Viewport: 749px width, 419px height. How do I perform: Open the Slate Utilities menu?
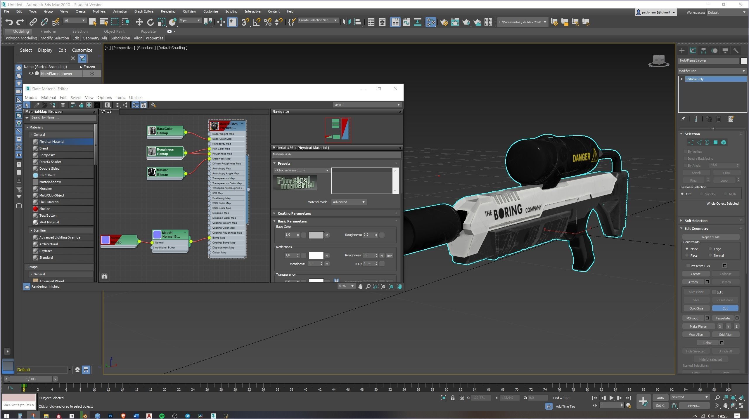pos(136,98)
